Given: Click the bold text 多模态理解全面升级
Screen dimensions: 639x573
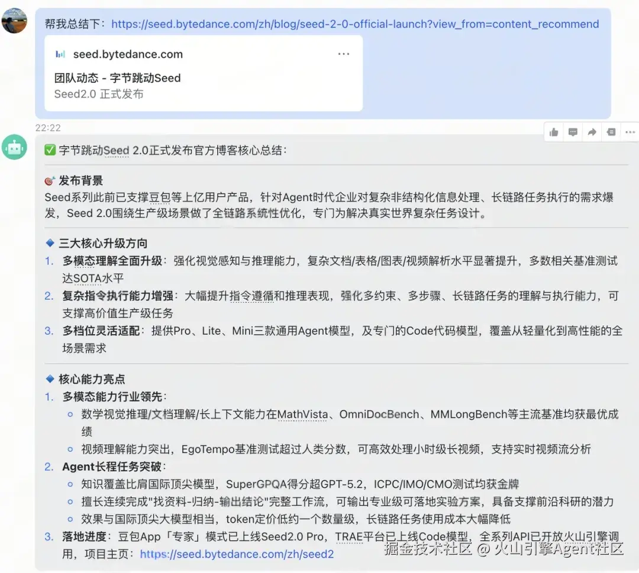Looking at the screenshot, I should point(112,261).
